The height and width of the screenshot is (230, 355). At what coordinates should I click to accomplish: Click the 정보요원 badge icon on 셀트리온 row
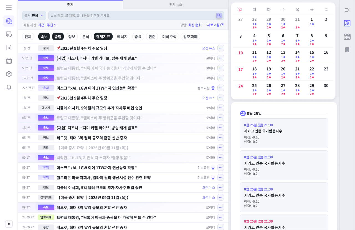pyautogui.click(x=213, y=177)
